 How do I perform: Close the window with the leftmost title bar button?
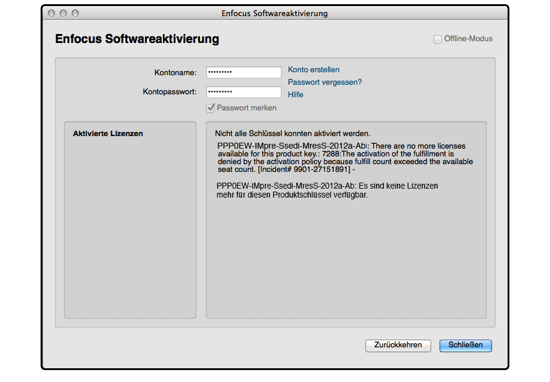(52, 13)
